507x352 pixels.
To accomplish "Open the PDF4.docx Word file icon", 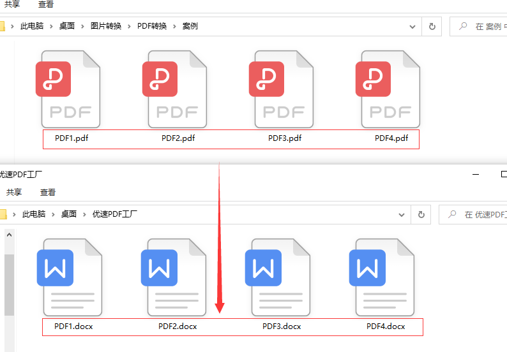I will (382, 277).
